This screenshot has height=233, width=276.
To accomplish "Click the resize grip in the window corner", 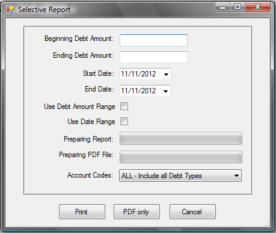I will pos(267,223).
